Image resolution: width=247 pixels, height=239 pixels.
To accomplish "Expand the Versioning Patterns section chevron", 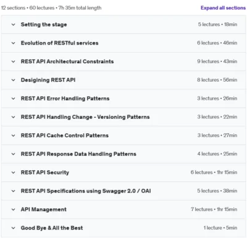I will pos(13,117).
